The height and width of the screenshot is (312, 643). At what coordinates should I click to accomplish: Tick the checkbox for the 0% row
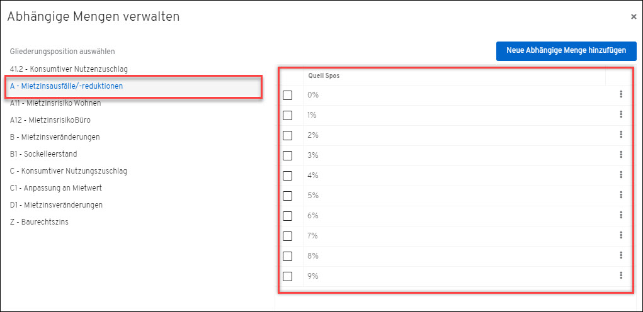(287, 96)
